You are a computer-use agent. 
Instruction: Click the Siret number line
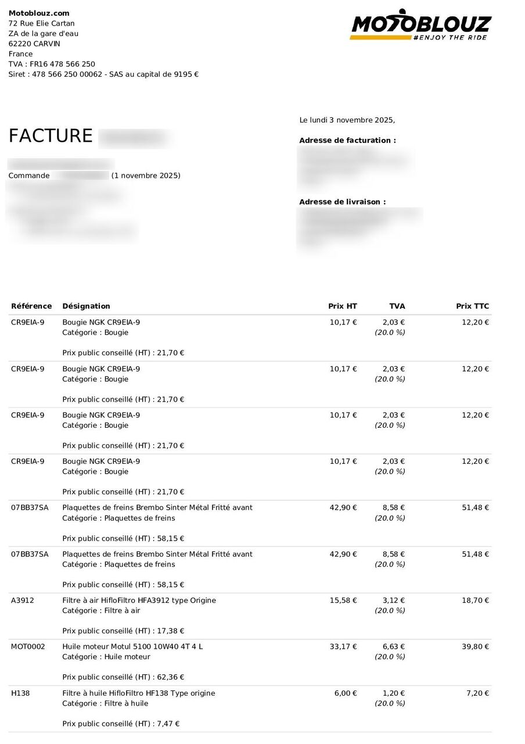point(103,74)
